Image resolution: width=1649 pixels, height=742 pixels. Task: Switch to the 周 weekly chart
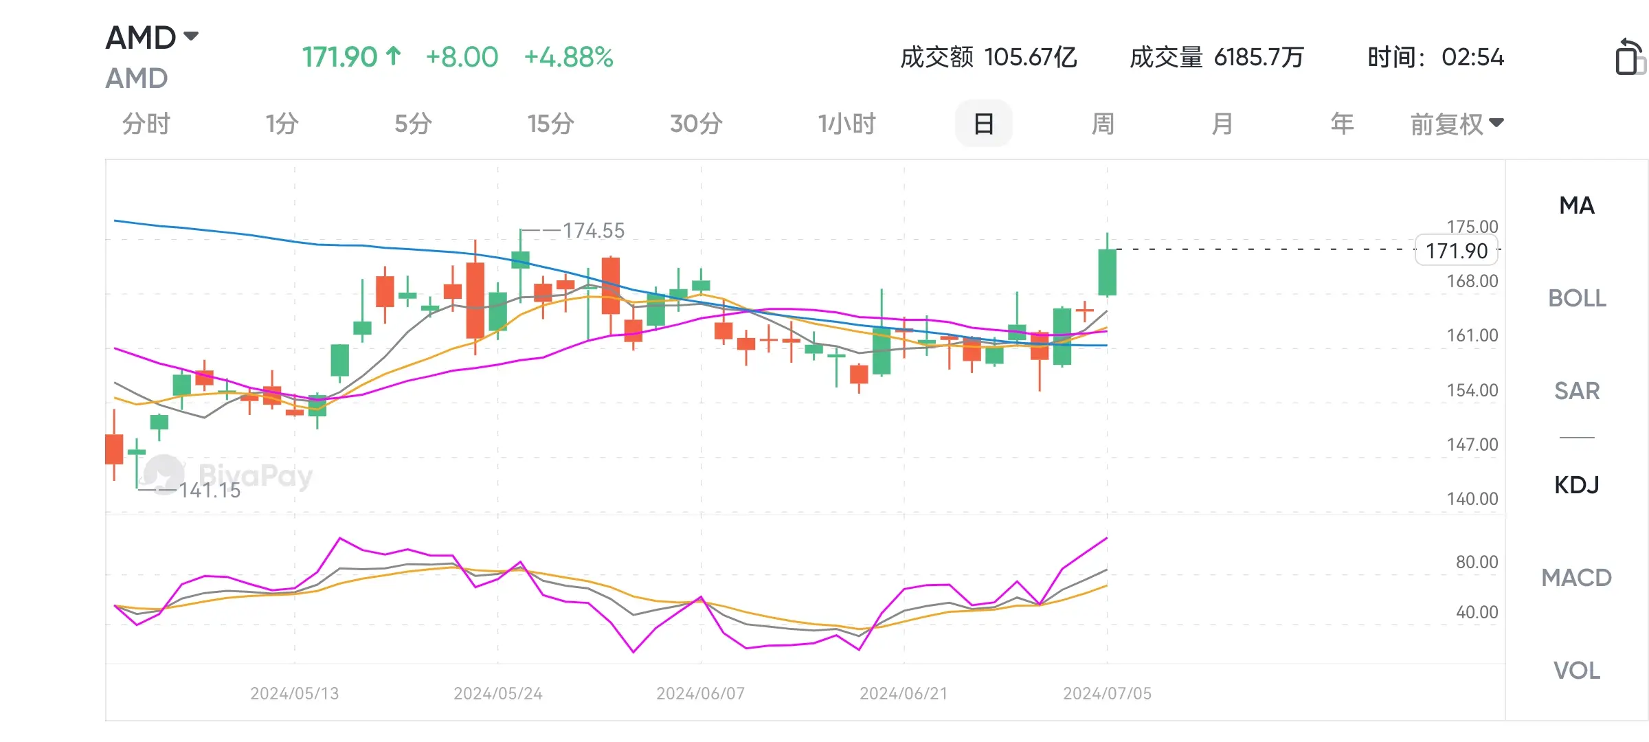tap(1103, 124)
